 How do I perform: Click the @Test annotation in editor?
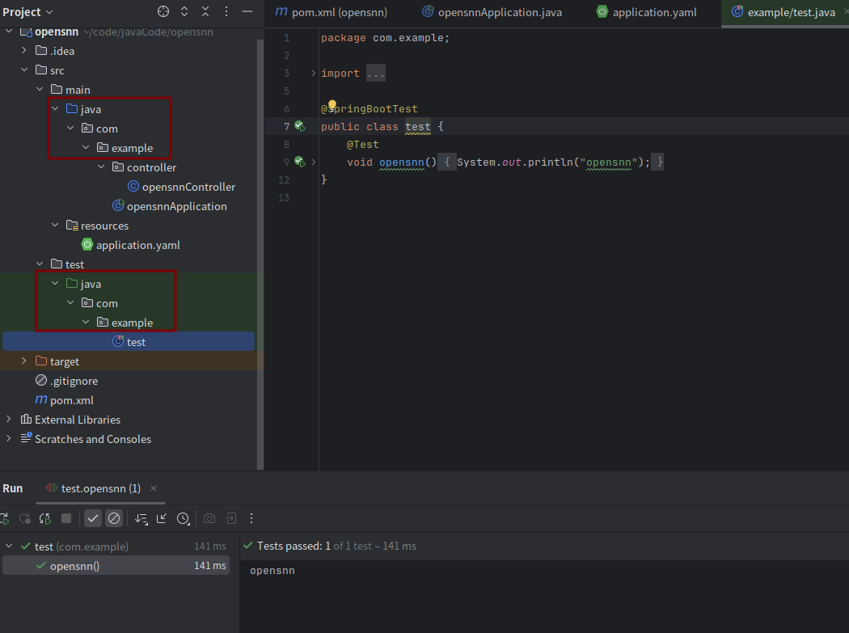[x=363, y=145]
